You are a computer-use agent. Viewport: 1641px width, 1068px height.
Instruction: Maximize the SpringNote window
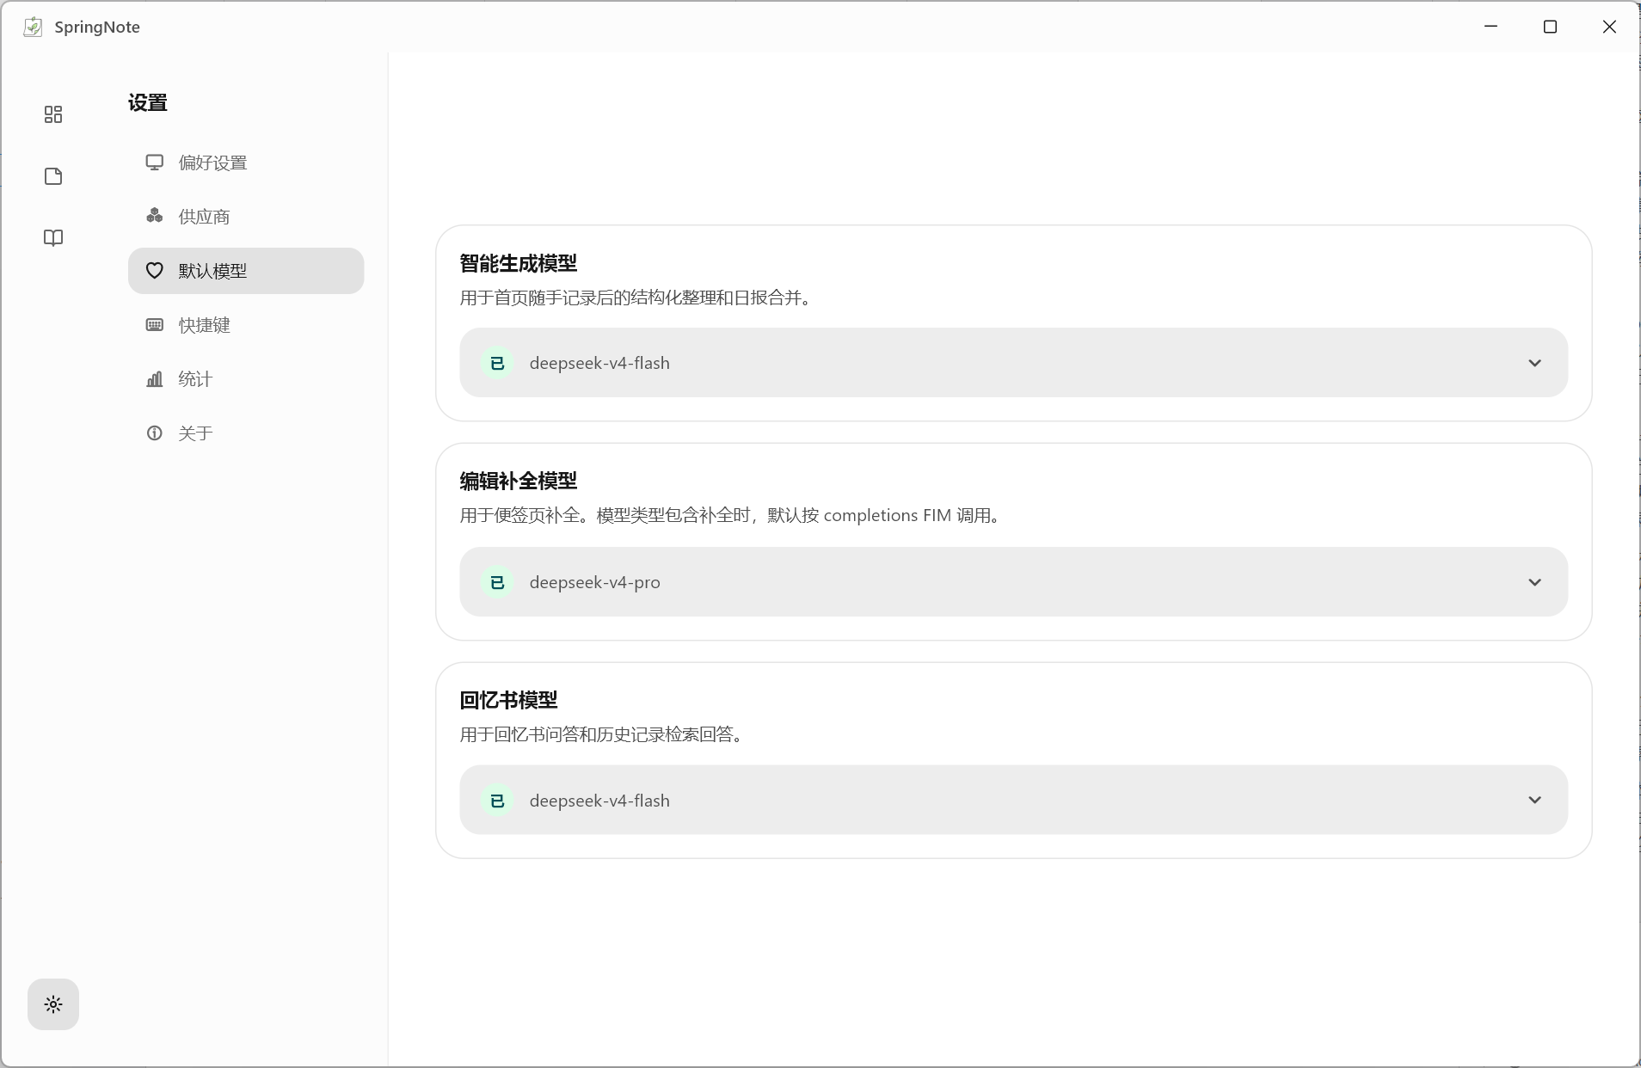(1551, 27)
